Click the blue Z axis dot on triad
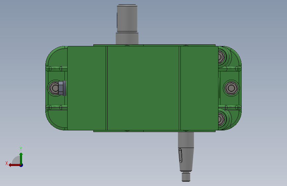Screen dimensions: 287x186 22,165
